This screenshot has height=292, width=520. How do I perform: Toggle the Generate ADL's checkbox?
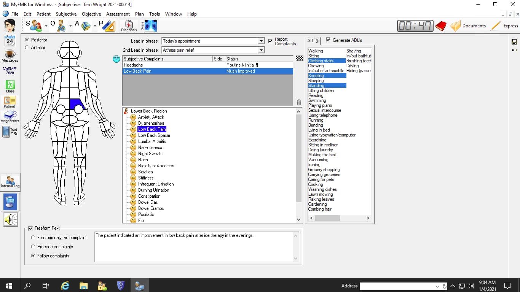point(328,40)
